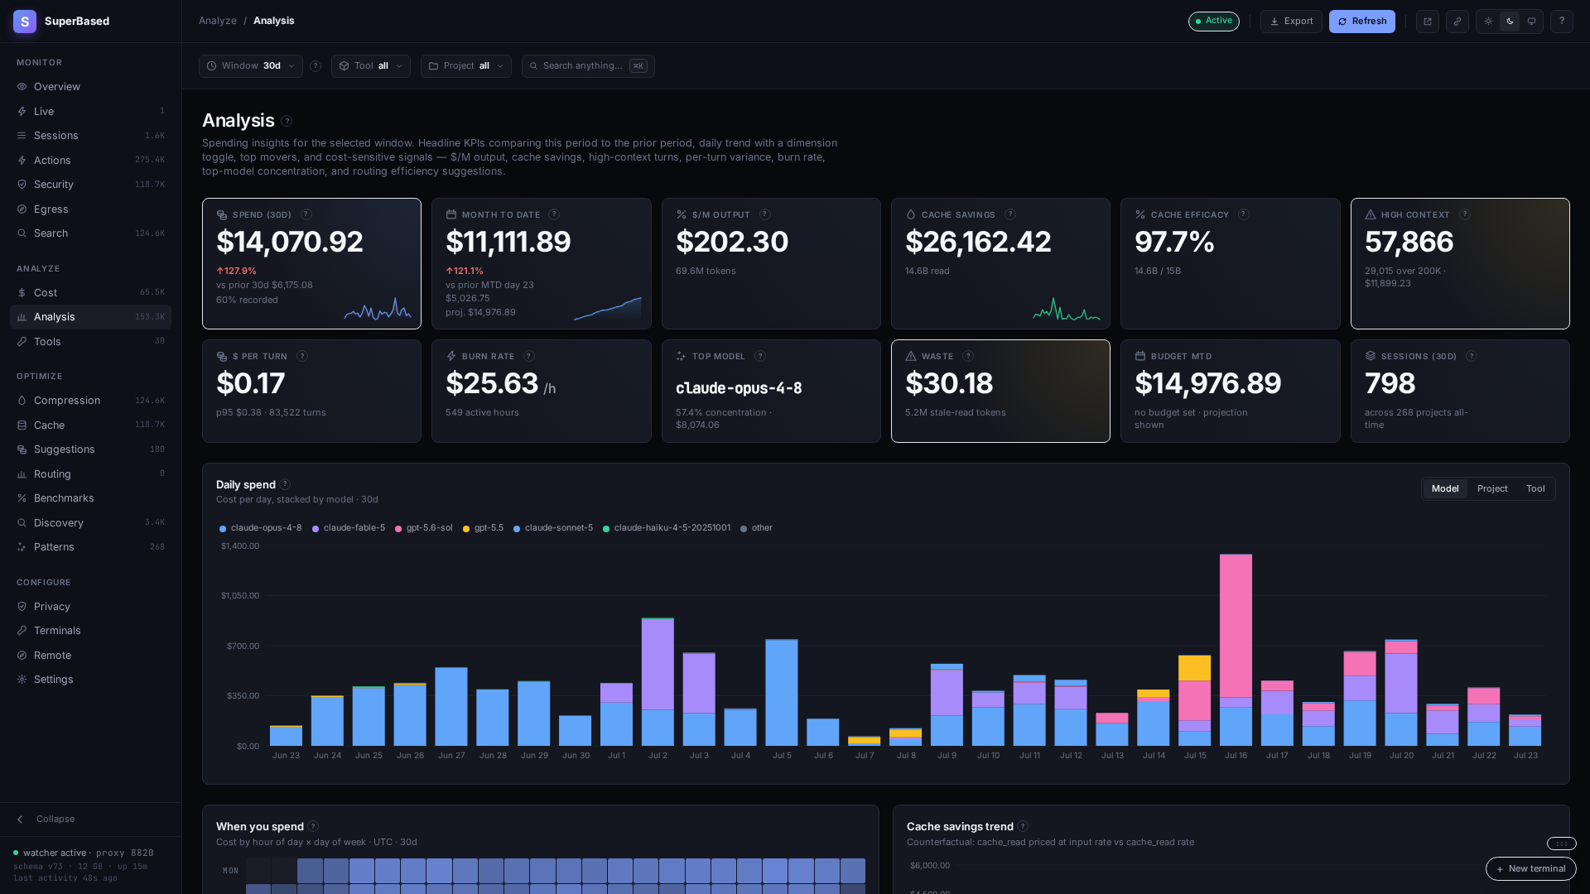Screen dimensions: 1590x894
Task: Open the help question mark in header
Action: [1561, 22]
